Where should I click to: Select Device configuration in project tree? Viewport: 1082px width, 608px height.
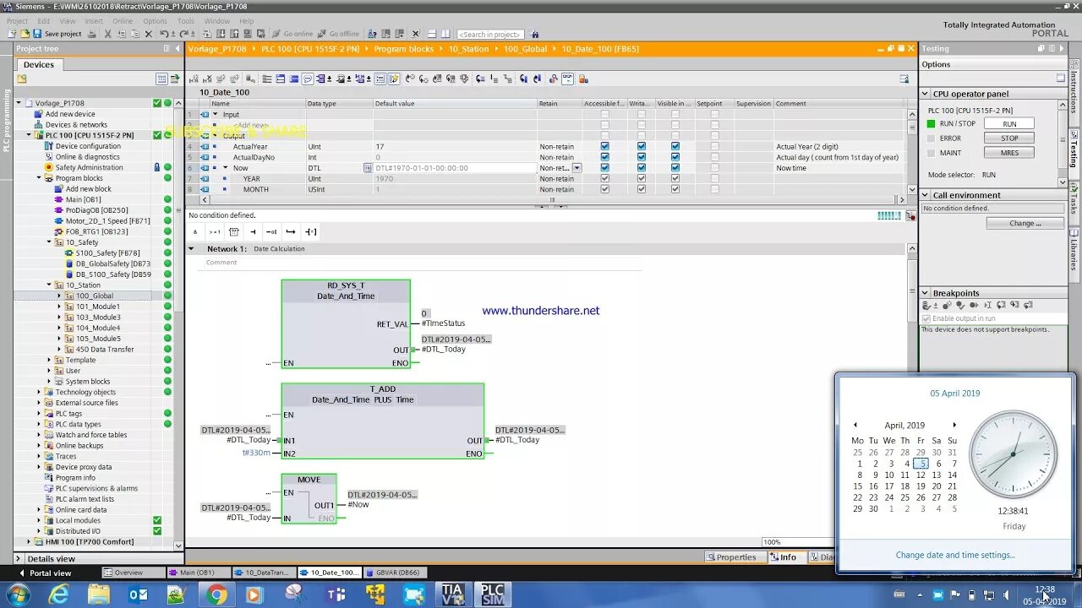tap(88, 146)
